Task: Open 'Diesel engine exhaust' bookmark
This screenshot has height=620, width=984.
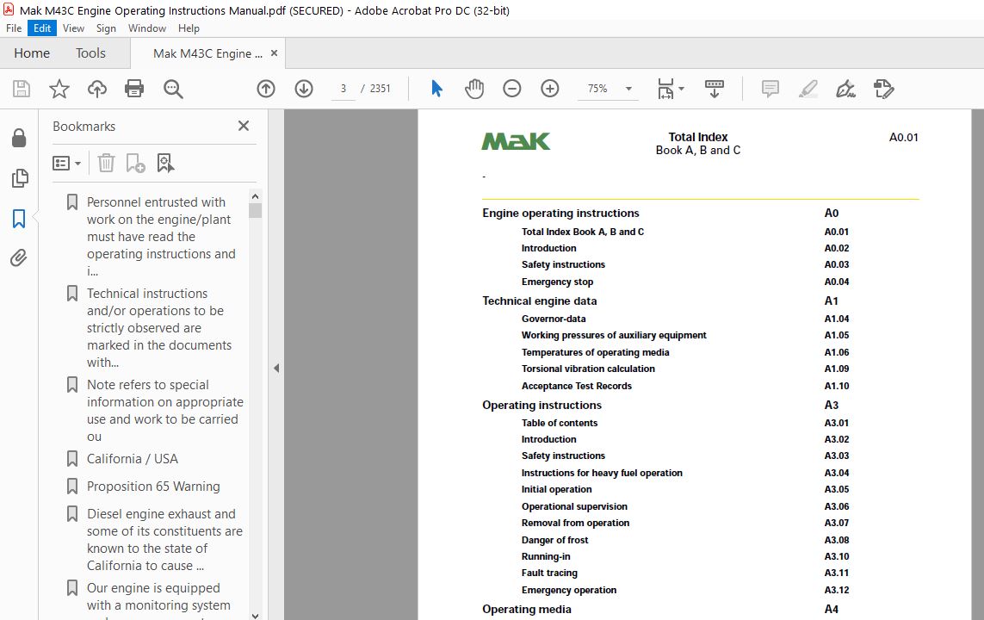Action: (x=164, y=540)
